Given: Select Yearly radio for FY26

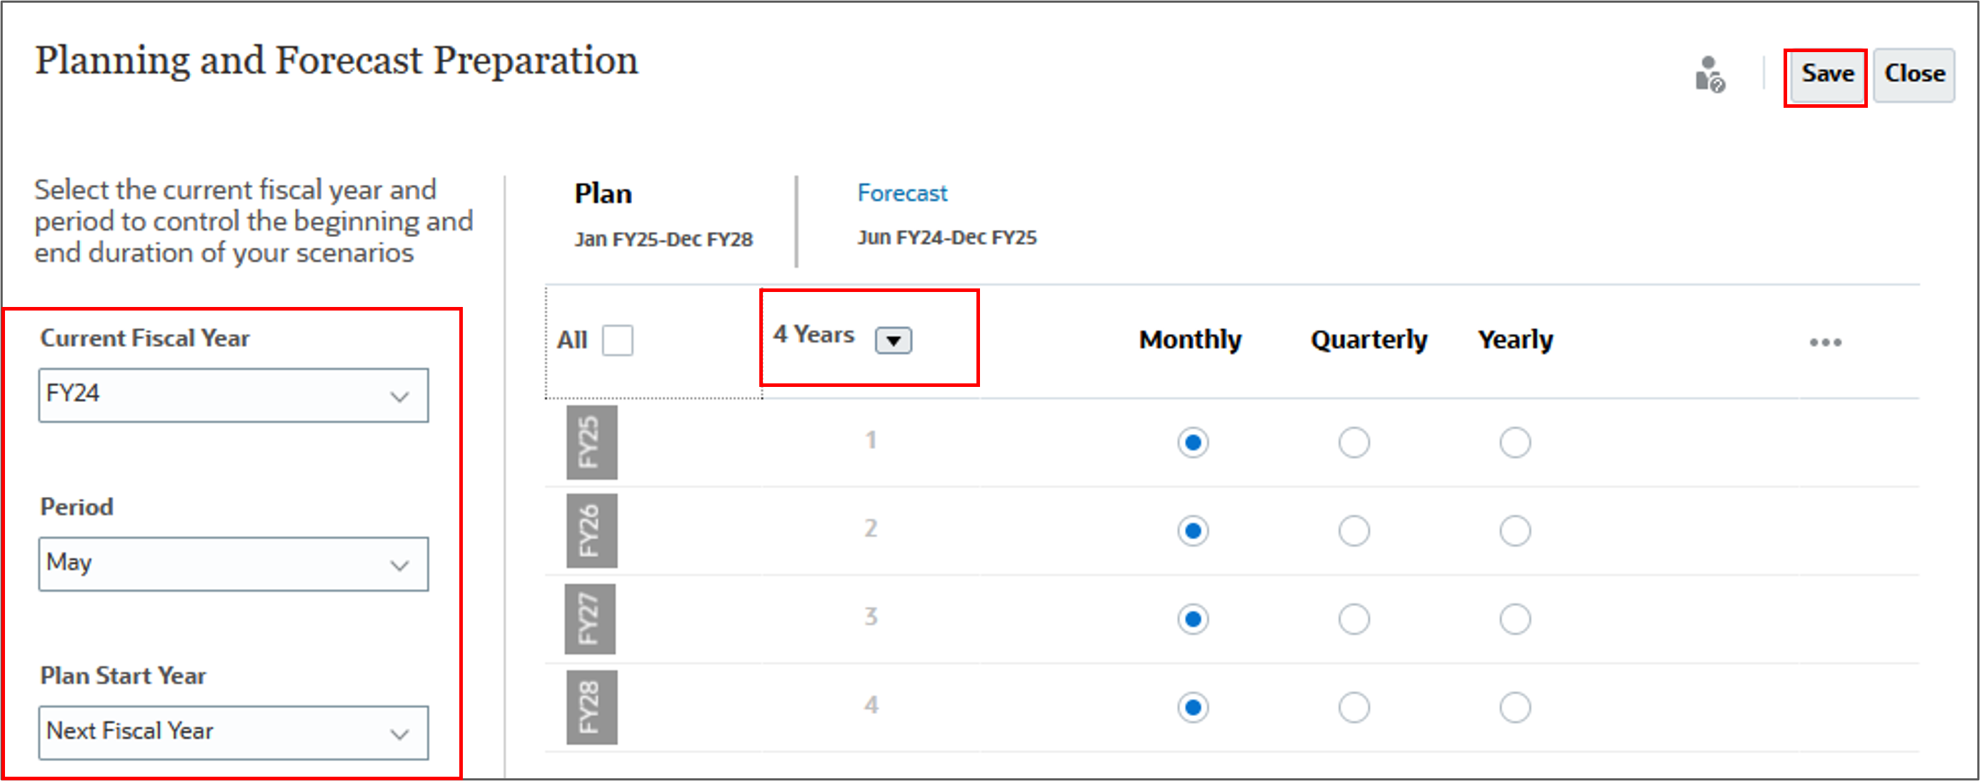Looking at the screenshot, I should click(1514, 530).
